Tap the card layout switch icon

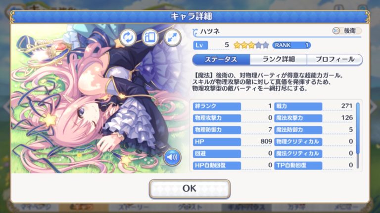point(150,37)
